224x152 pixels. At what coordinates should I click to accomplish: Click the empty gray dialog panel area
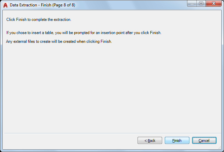[x=111, y=88]
